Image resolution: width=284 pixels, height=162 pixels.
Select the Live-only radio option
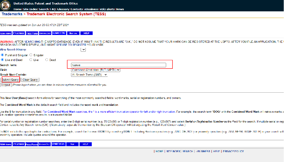(31, 59)
